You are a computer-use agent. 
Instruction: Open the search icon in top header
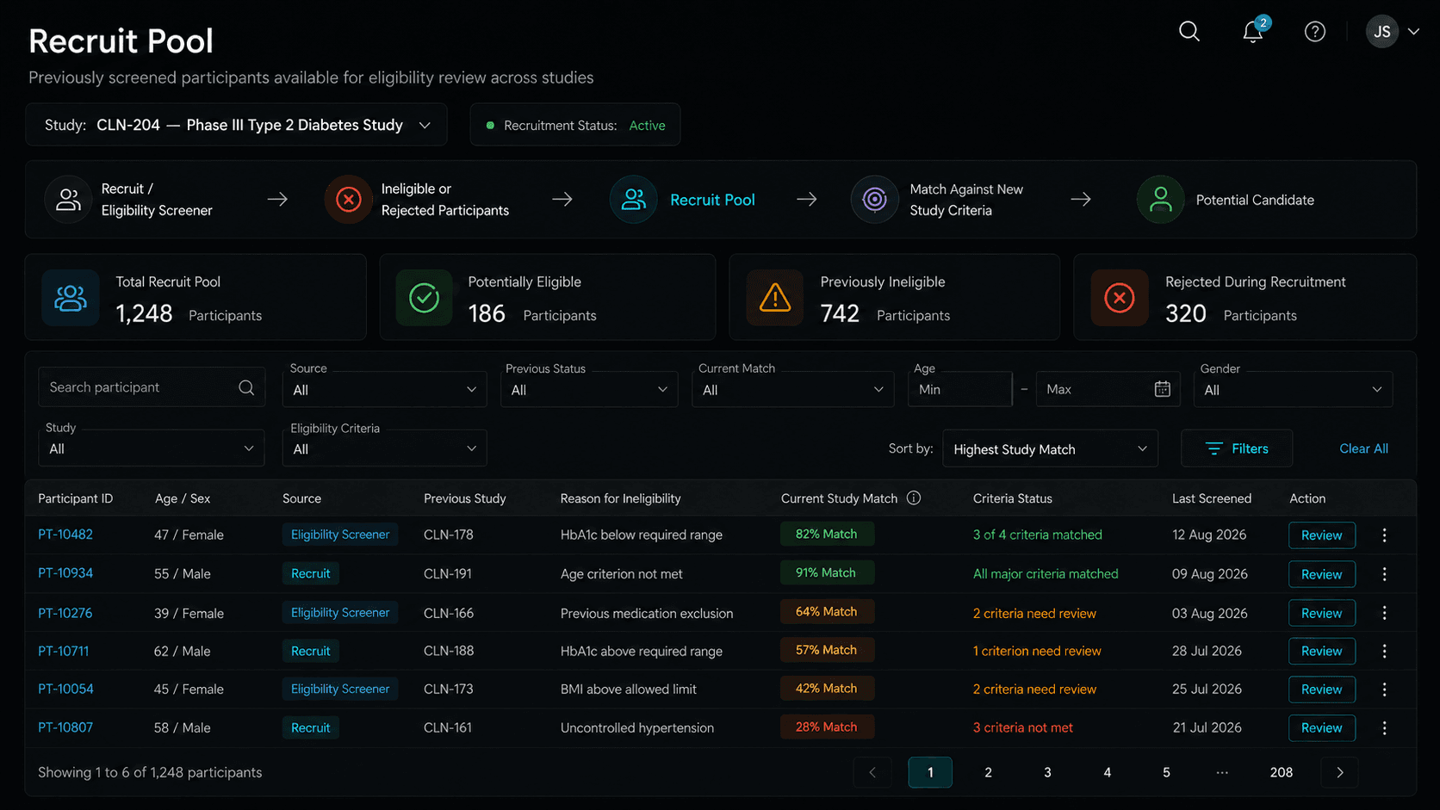coord(1189,32)
